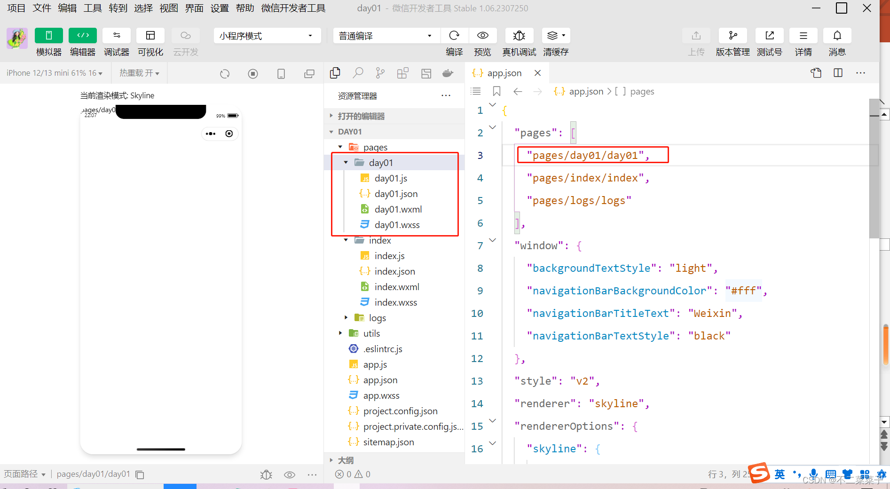
Task: Open the page path (页面路径) dropdown
Action: click(x=25, y=474)
